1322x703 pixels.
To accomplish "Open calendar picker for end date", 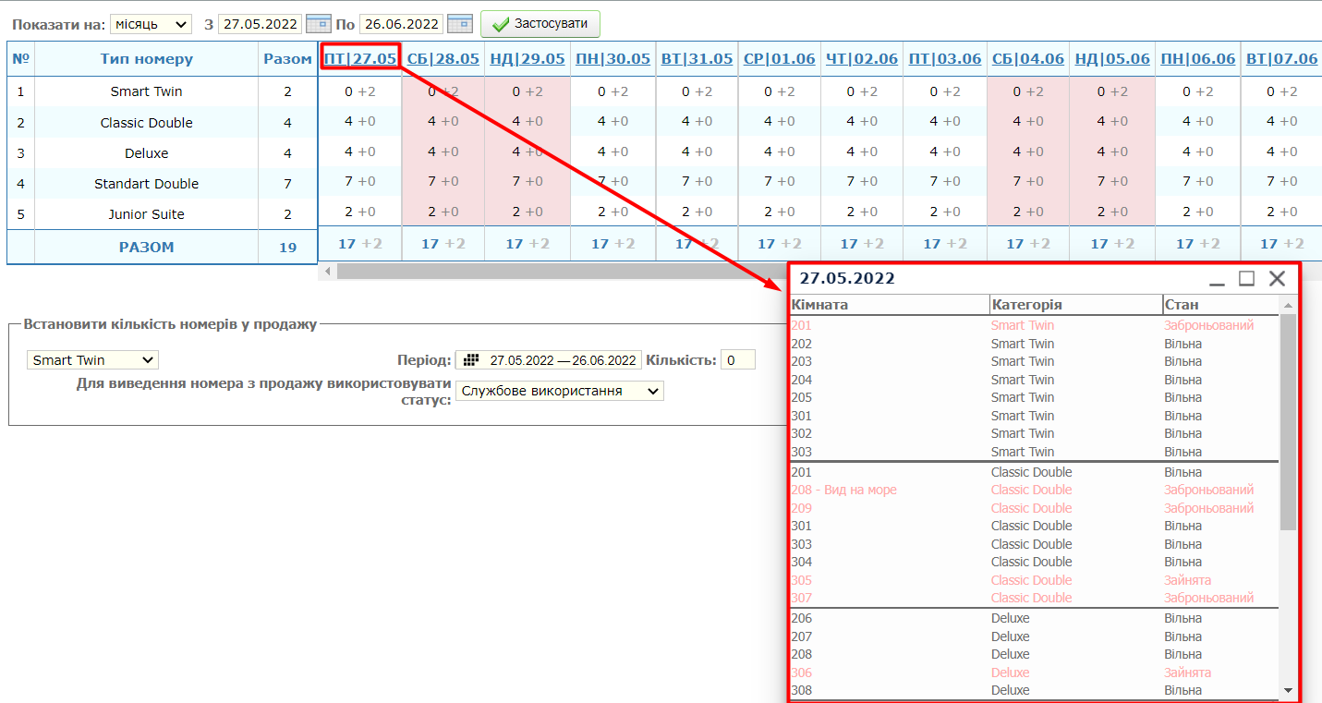I will pos(460,23).
